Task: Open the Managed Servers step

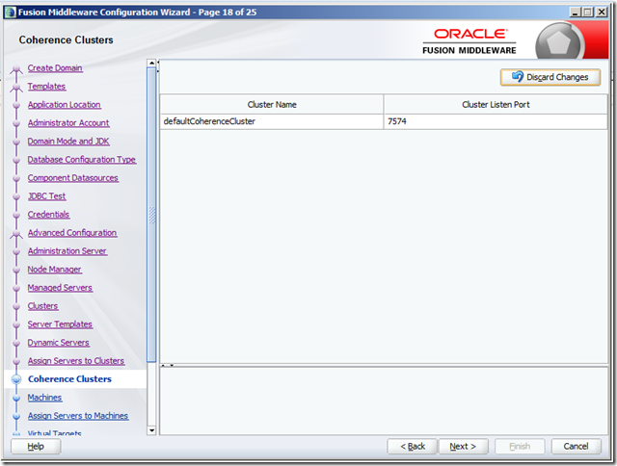Action: 60,288
